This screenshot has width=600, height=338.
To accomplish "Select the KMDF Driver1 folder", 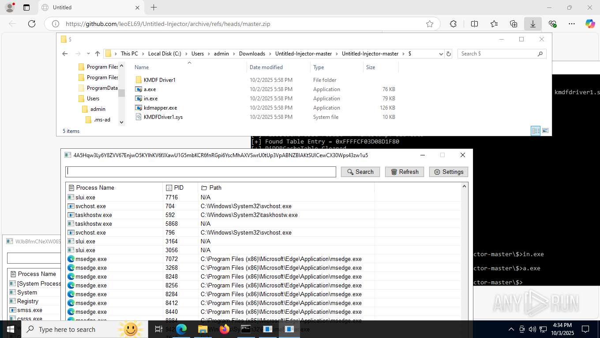I will pyautogui.click(x=159, y=80).
